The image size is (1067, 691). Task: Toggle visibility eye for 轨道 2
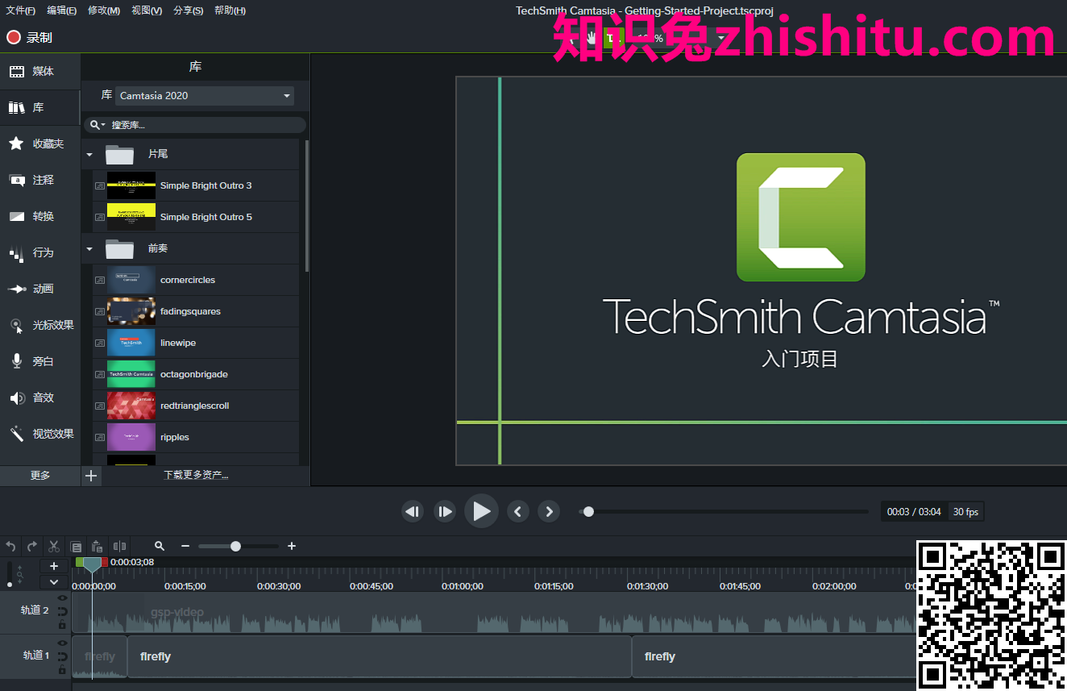(62, 597)
